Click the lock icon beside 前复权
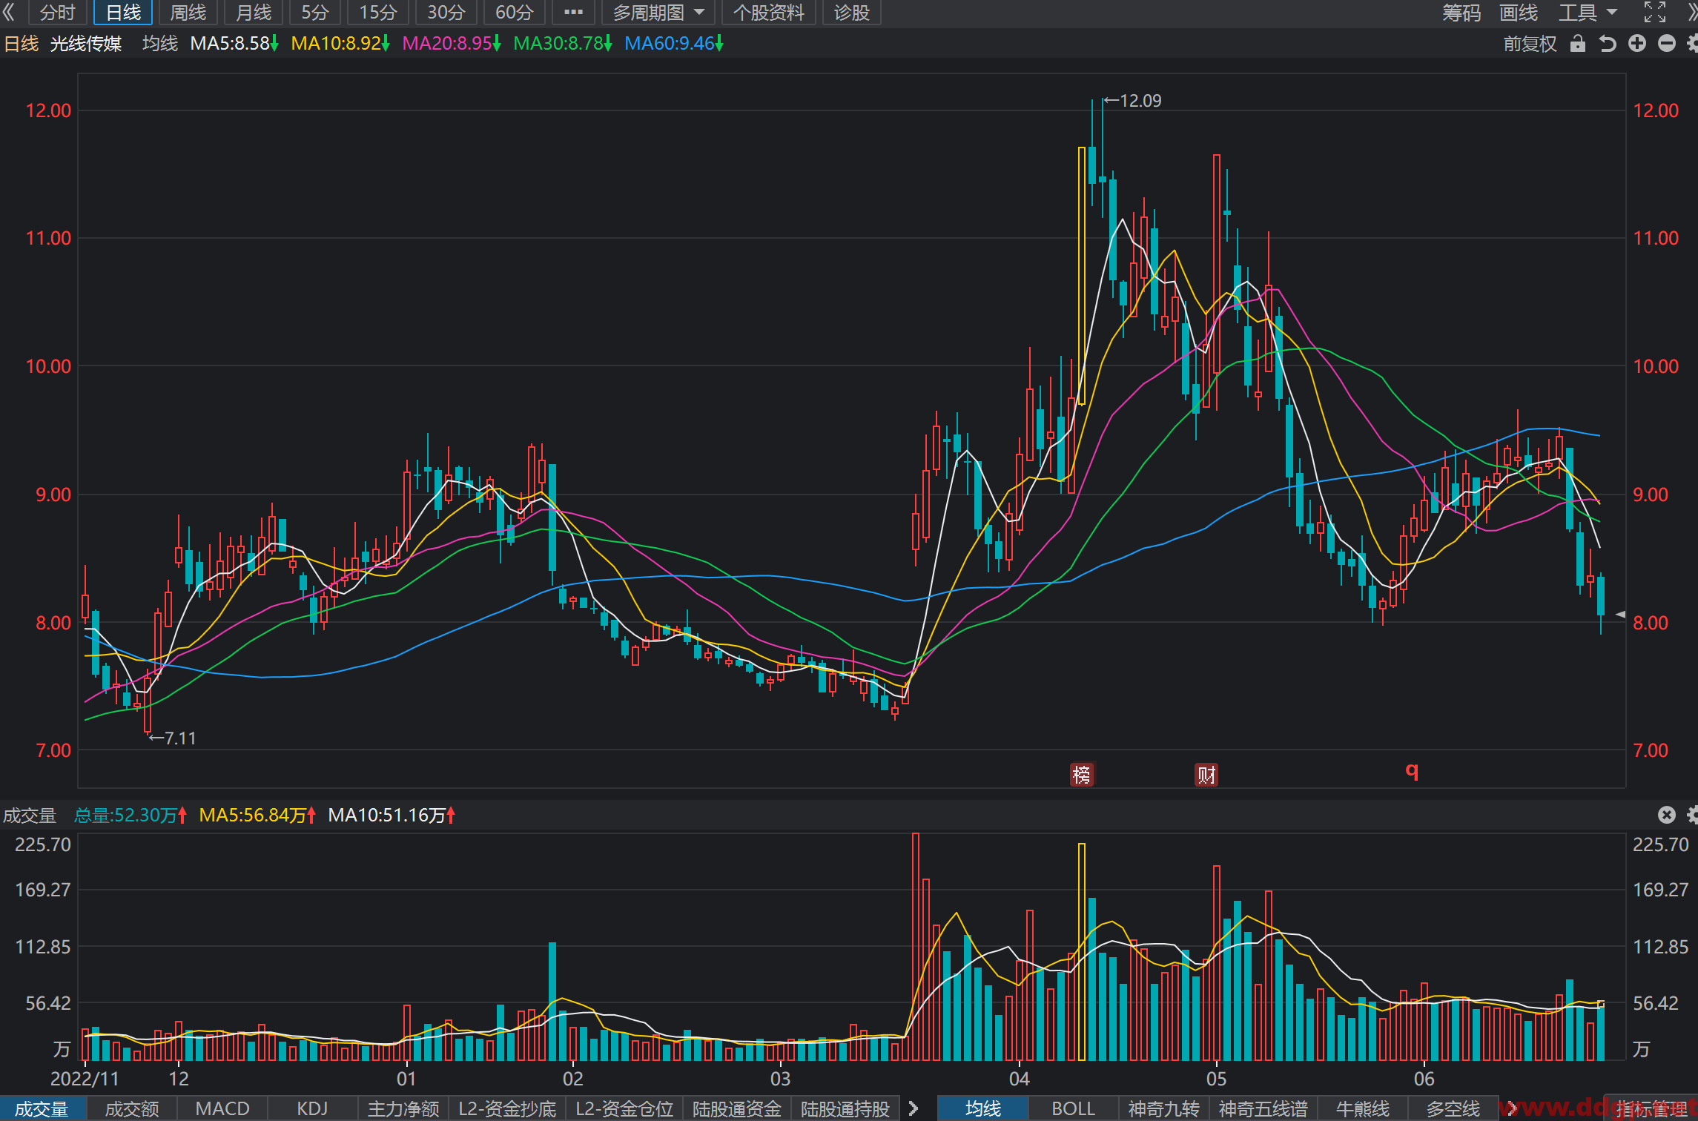Screen dimensions: 1698x1121 (x=1577, y=44)
